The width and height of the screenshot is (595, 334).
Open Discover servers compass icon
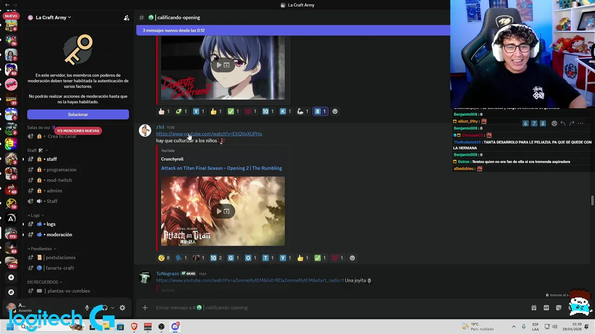(11, 292)
